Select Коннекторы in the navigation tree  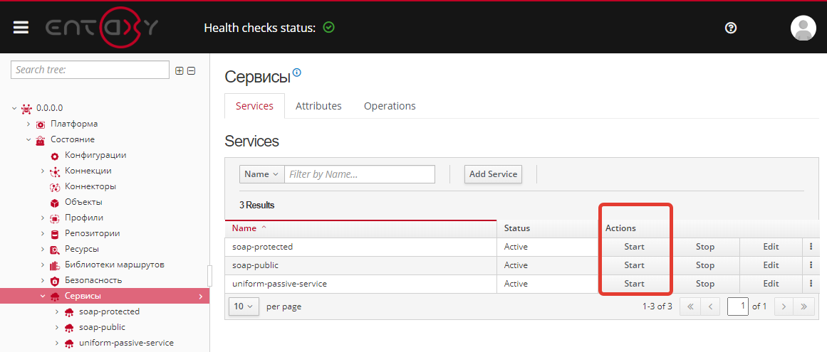(x=90, y=186)
